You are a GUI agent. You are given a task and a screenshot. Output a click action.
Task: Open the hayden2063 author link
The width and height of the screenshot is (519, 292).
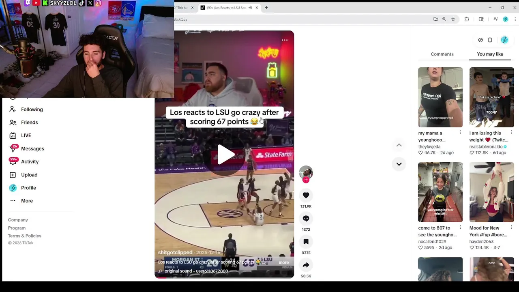481,241
